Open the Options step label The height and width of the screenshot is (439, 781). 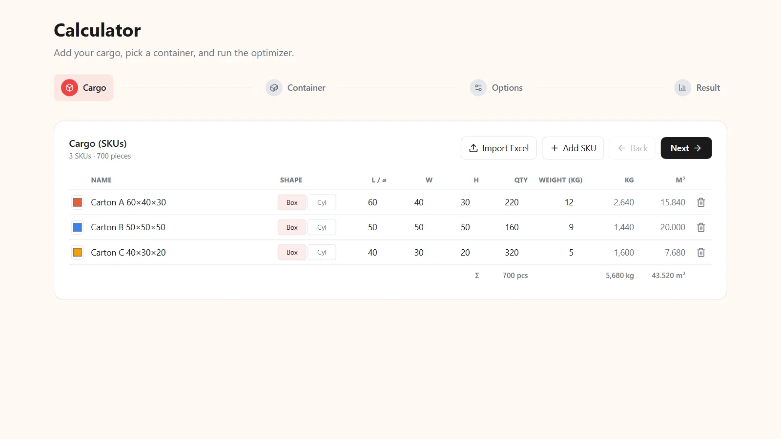click(x=507, y=88)
